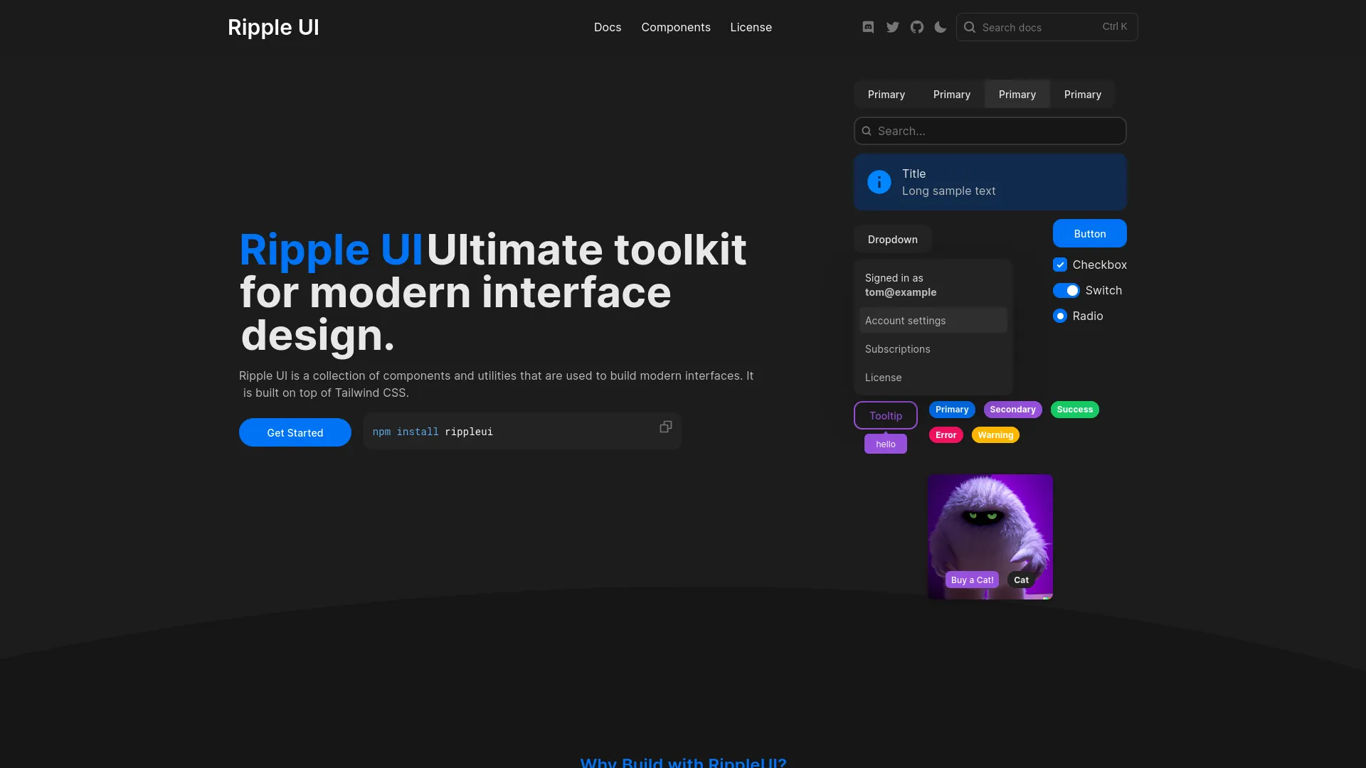Image resolution: width=1366 pixels, height=768 pixels.
Task: Click the Long sample text alert message
Action: 948,191
